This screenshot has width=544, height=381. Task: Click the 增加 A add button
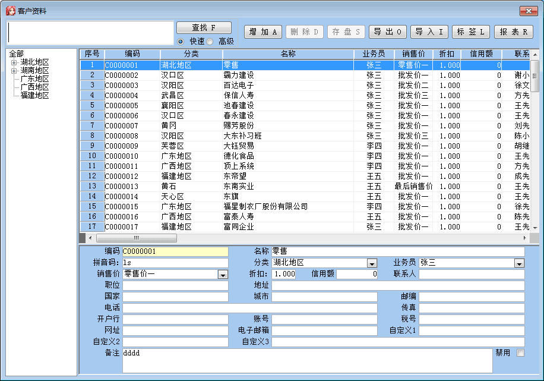pos(263,32)
